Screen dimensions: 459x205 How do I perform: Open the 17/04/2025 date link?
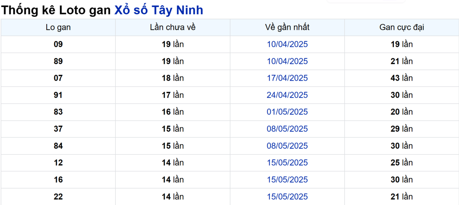click(287, 78)
